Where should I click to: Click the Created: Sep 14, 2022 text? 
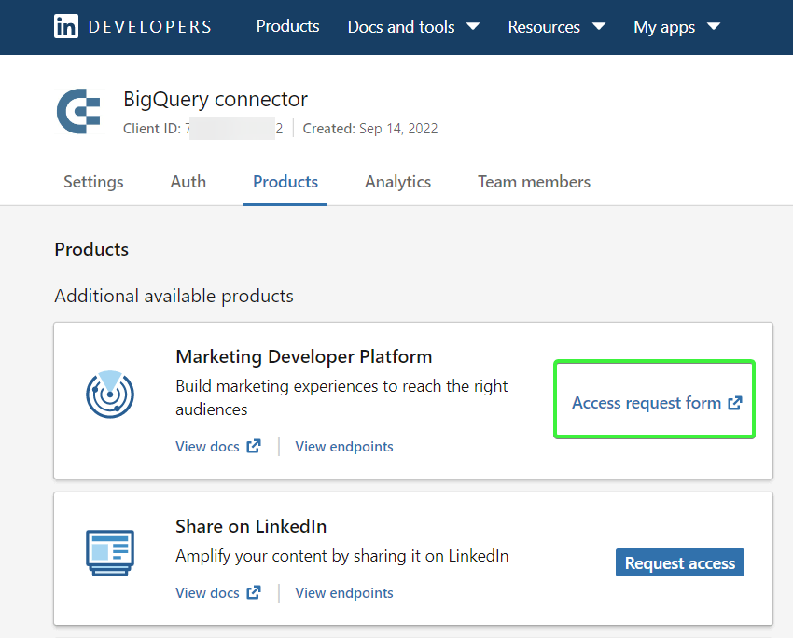click(370, 129)
